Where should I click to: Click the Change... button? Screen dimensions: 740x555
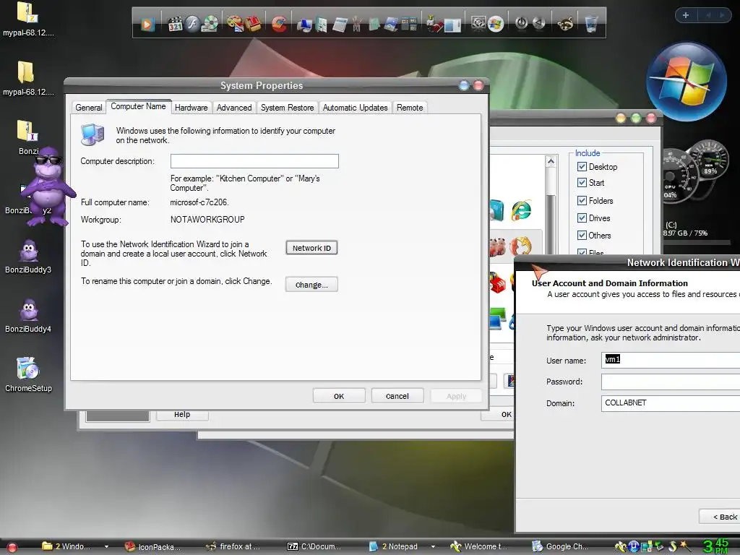click(x=311, y=285)
